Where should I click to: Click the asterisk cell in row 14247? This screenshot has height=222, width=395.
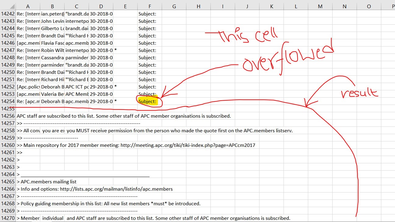125,50
